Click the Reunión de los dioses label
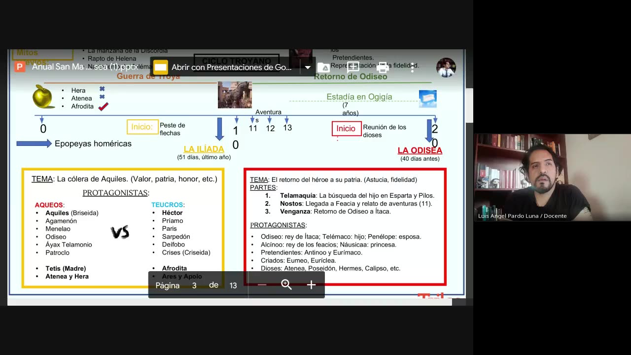 385,131
